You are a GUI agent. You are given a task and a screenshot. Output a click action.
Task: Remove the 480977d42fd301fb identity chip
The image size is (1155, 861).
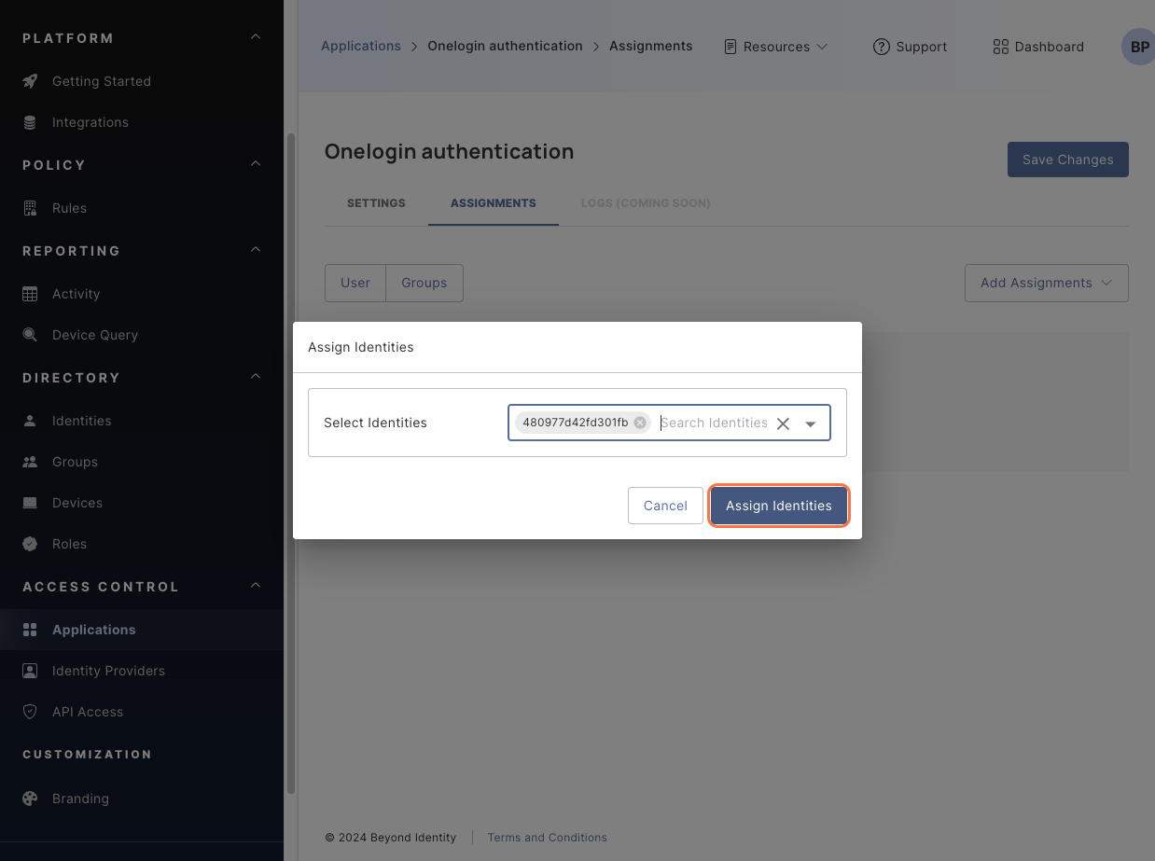640,423
